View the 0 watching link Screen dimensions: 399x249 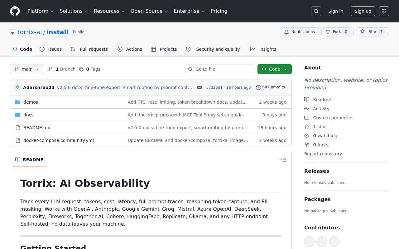coord(321,136)
